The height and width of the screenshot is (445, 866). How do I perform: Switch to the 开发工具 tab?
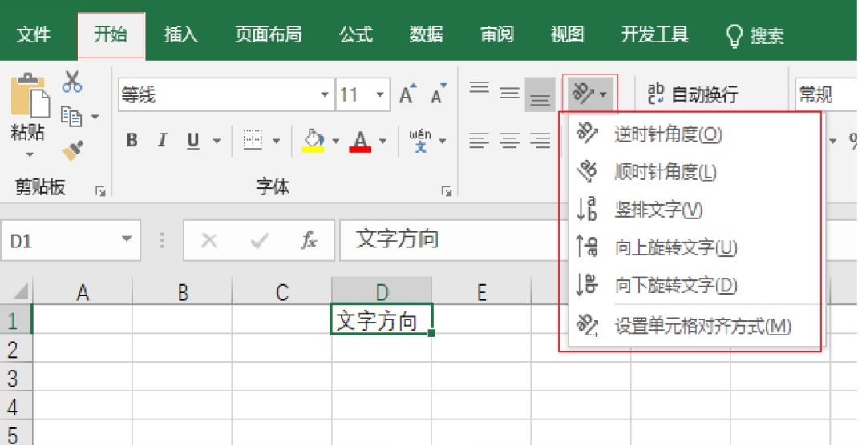coord(654,34)
